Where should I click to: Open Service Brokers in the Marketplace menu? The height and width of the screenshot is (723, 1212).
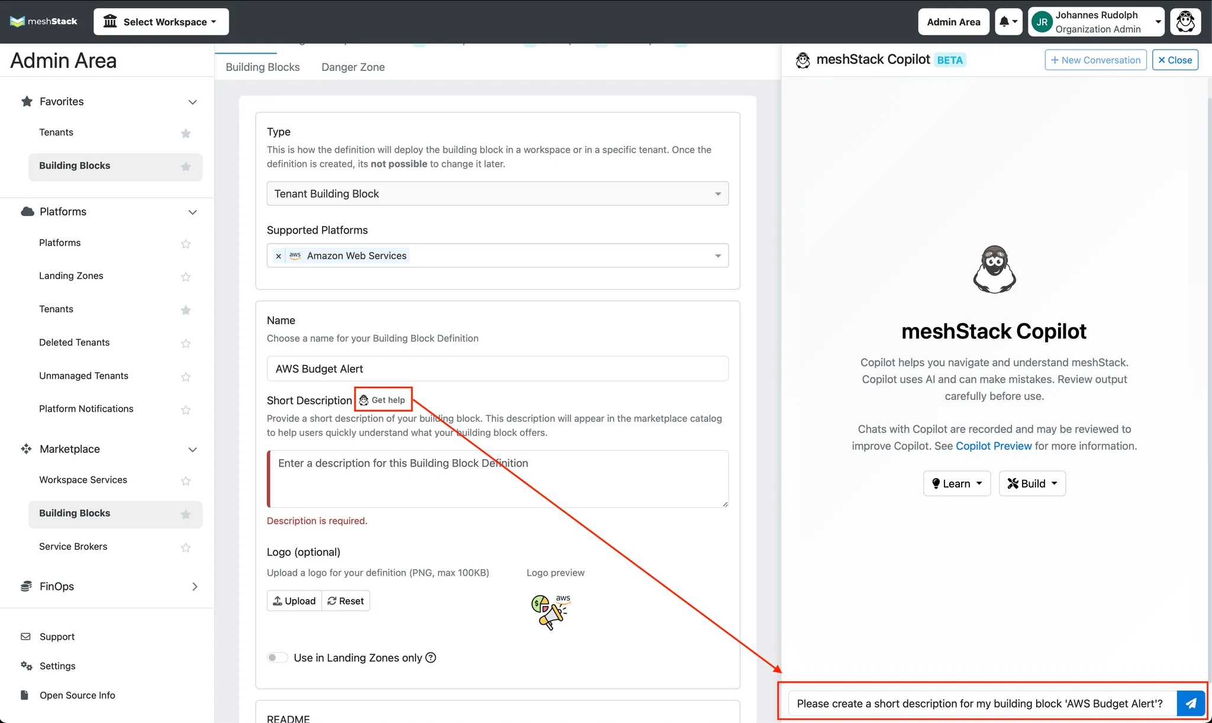[73, 546]
